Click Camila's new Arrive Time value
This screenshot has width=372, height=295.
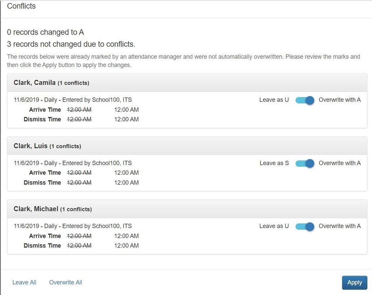(x=126, y=110)
